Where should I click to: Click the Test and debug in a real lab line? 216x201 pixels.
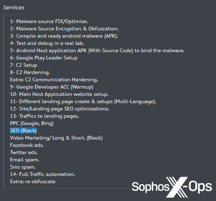click(47, 43)
